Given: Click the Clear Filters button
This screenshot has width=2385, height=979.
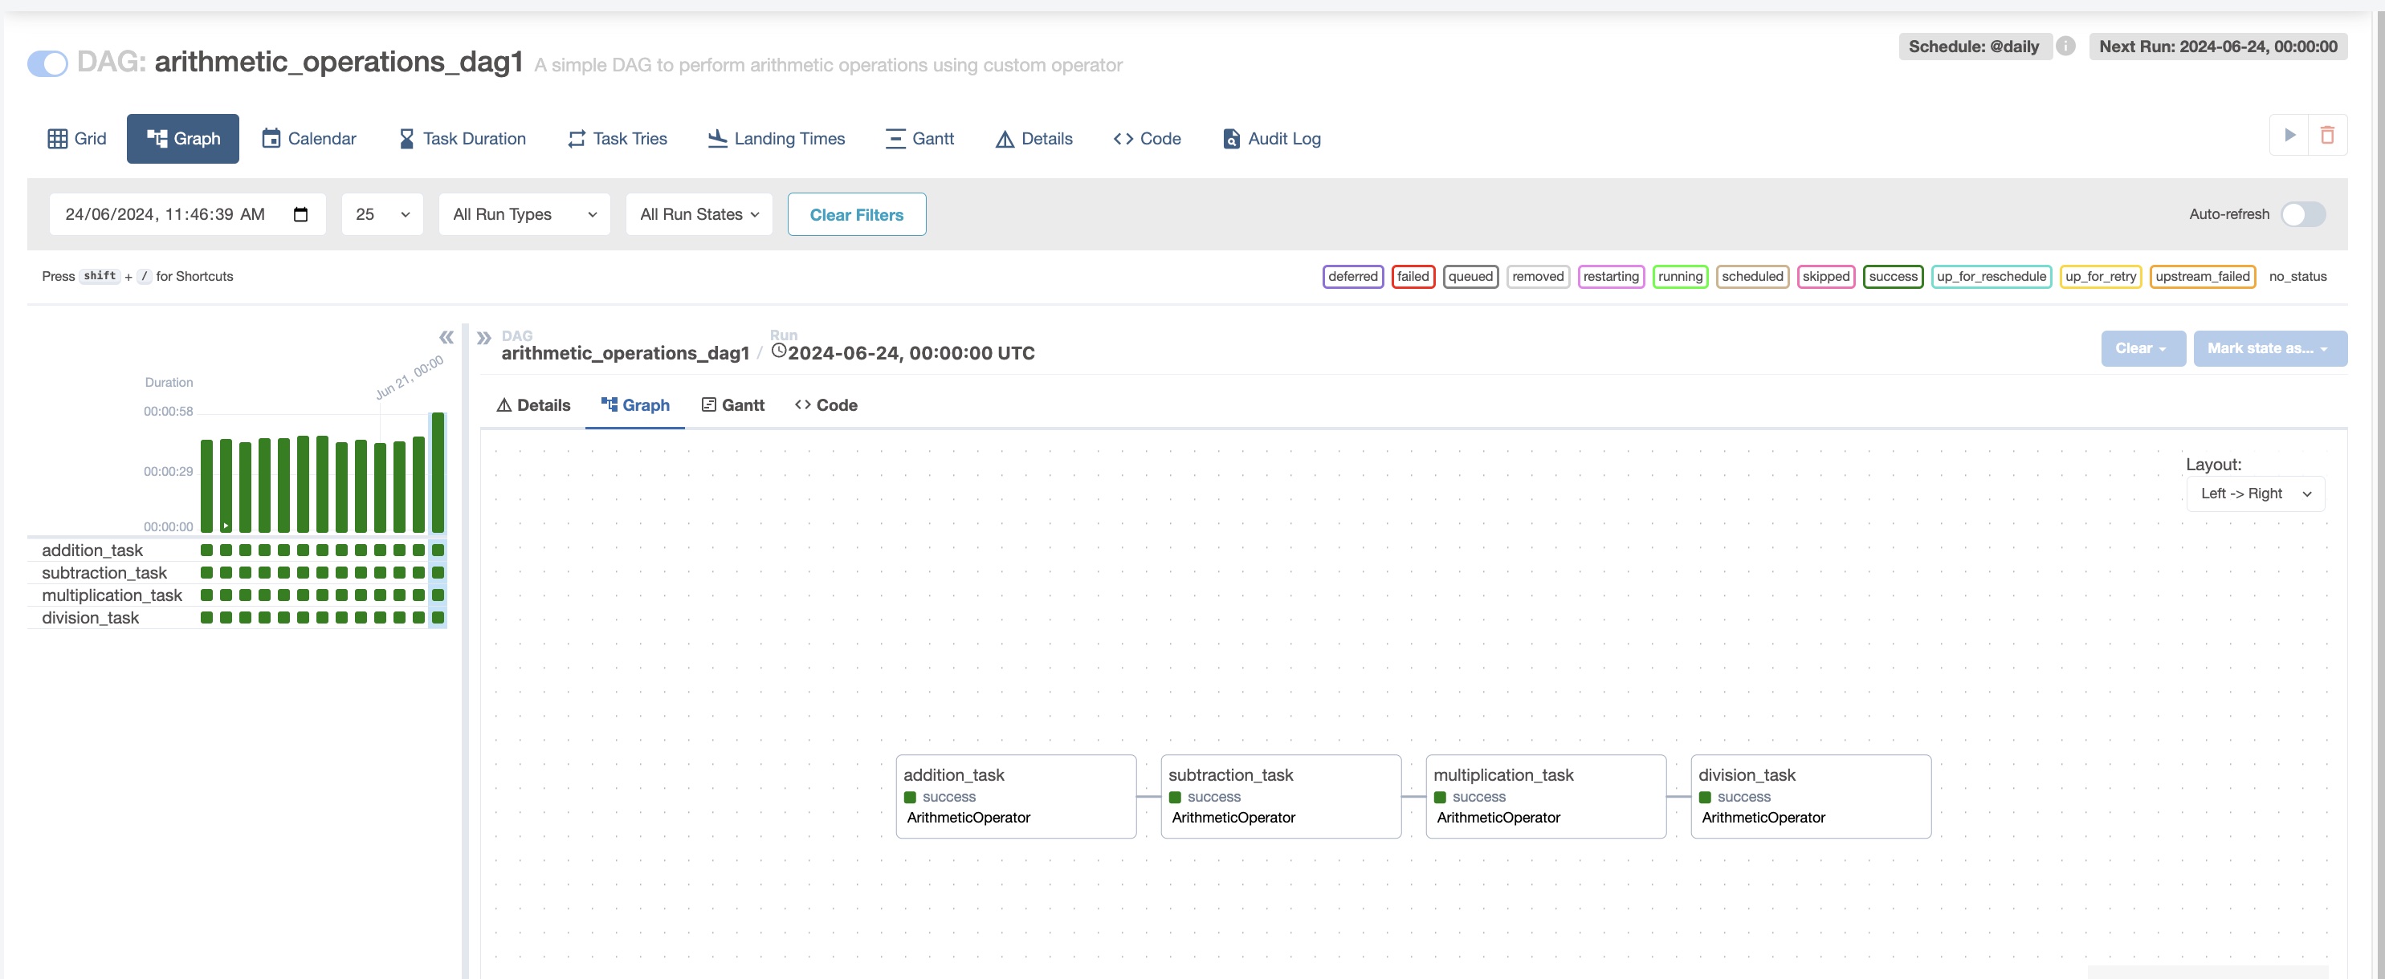Looking at the screenshot, I should pos(856,215).
